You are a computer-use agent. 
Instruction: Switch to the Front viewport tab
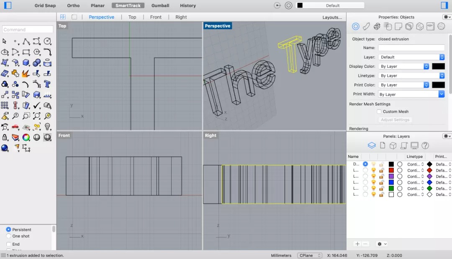tap(156, 17)
